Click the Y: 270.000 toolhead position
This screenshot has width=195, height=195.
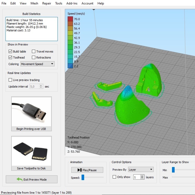click(x=74, y=147)
